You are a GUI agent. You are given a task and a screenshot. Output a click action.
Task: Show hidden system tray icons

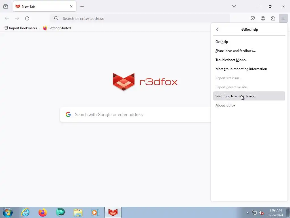point(248,213)
